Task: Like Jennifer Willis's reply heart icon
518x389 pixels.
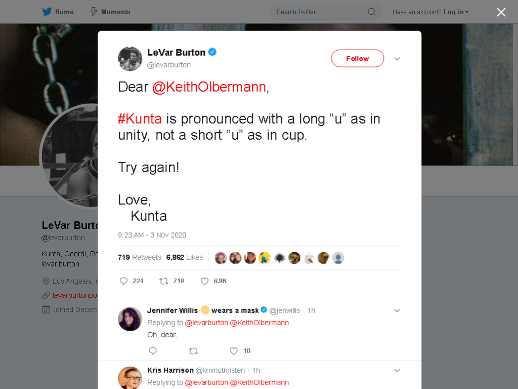Action: coord(234,351)
